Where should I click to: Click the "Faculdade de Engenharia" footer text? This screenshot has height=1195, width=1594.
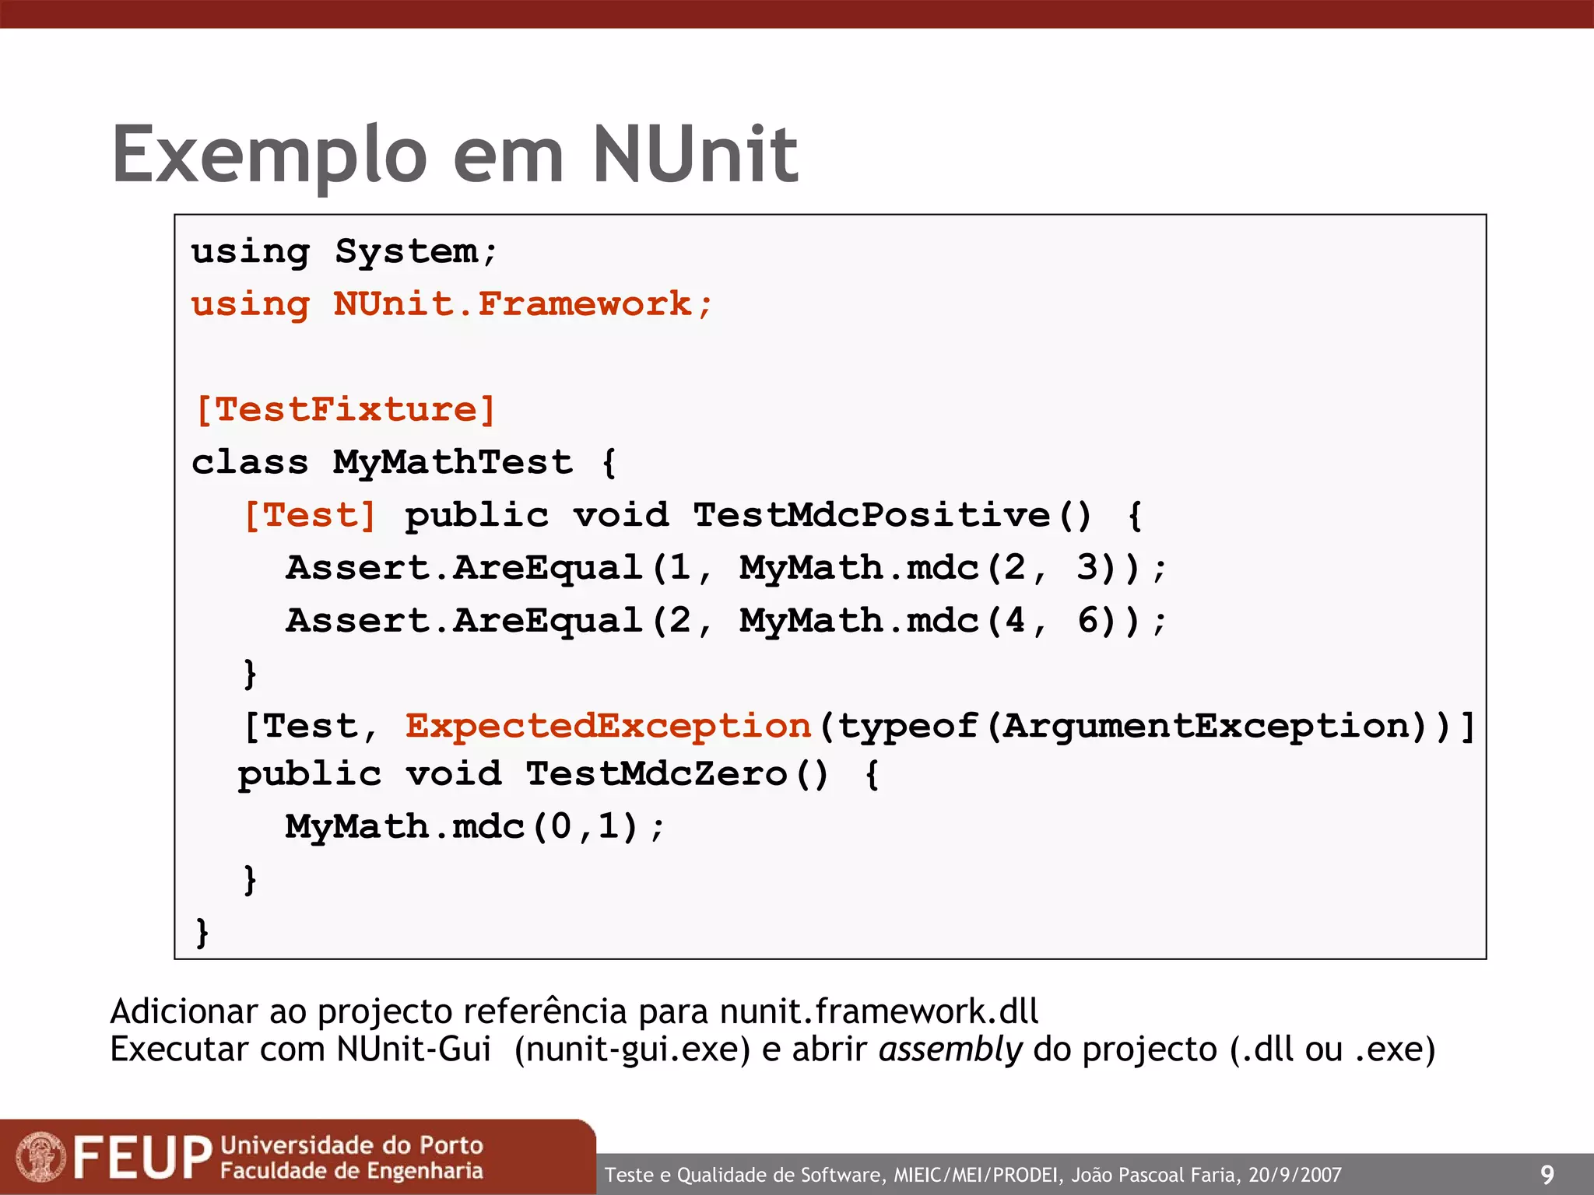coord(352,1171)
